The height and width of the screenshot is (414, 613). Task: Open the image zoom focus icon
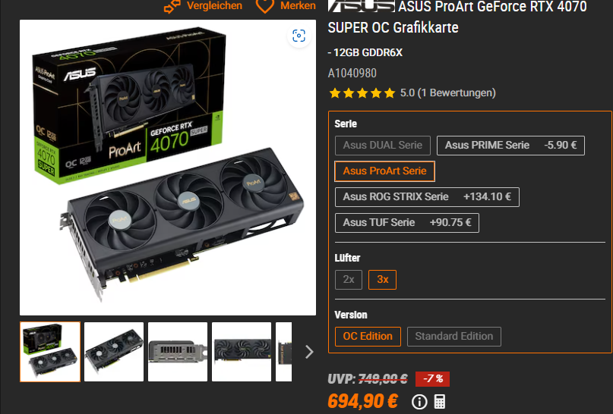[x=299, y=36]
